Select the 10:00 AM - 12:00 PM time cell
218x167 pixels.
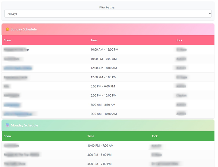coord(105,50)
